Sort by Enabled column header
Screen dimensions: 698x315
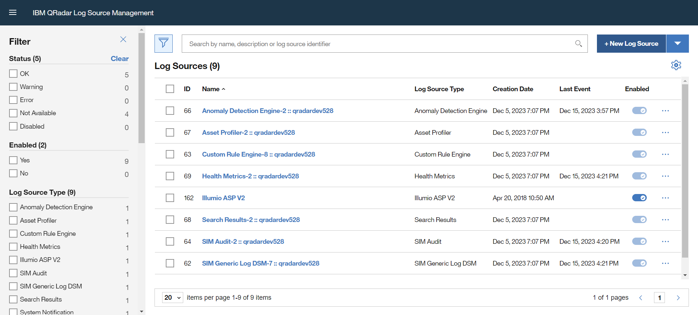(637, 89)
